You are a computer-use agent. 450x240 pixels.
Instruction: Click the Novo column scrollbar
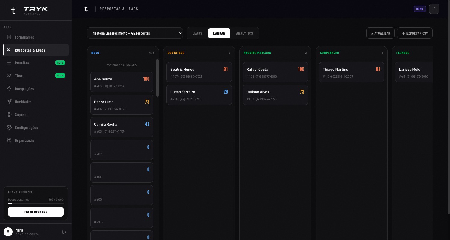pyautogui.click(x=158, y=78)
